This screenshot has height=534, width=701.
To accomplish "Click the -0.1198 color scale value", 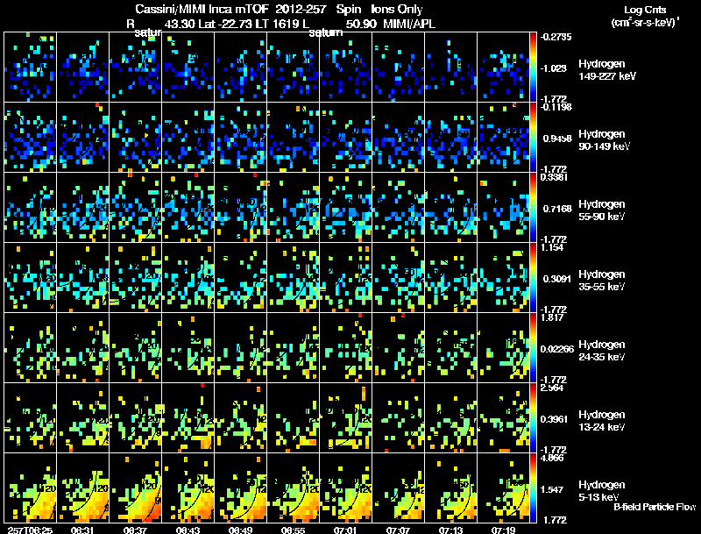I will coord(556,107).
